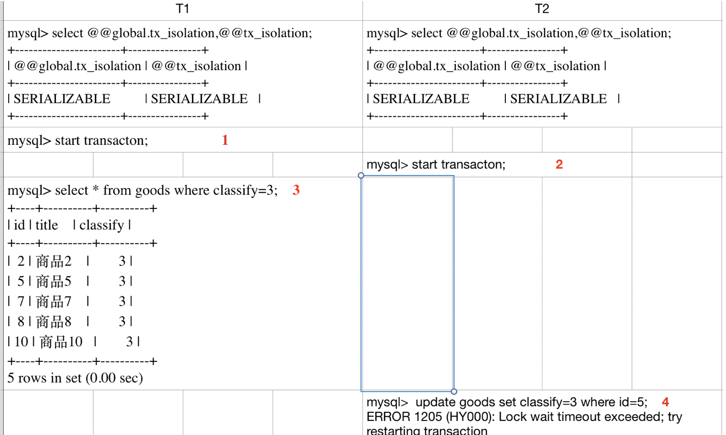Click the result row containing 商品5
The image size is (726, 435).
(70, 282)
